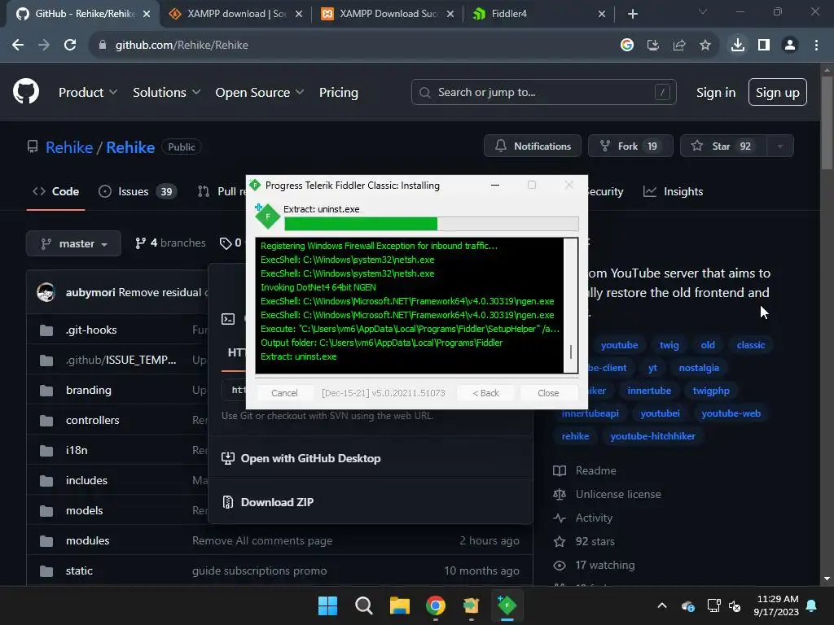Show hidden system tray icons
The image size is (834, 625).
pyautogui.click(x=661, y=605)
